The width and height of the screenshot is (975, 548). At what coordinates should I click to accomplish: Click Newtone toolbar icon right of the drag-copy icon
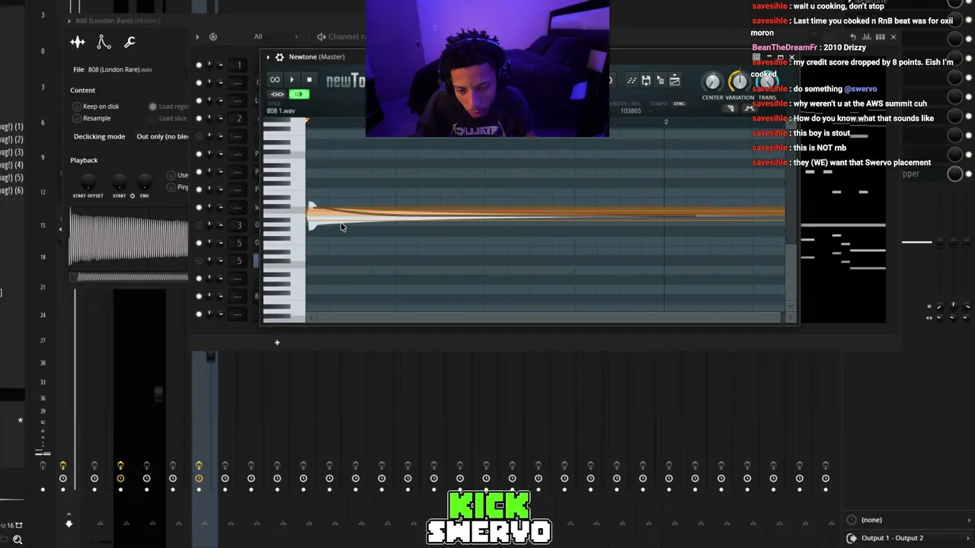[675, 80]
